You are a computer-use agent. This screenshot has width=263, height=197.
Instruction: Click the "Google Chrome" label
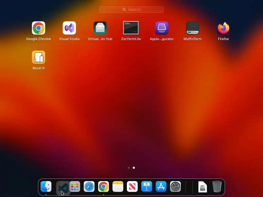point(39,39)
